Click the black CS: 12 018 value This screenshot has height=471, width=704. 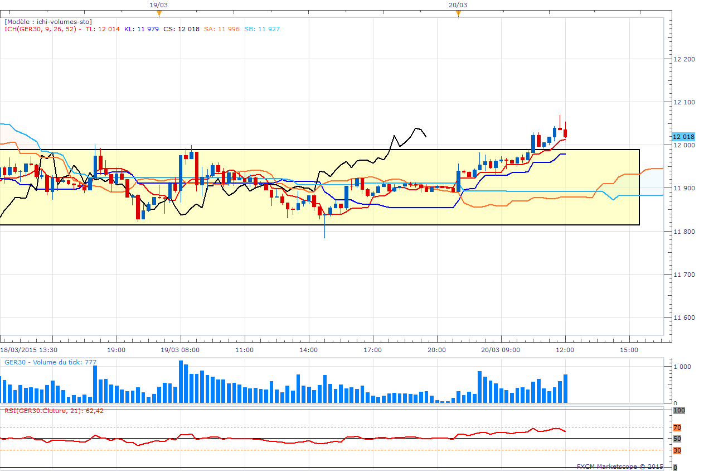tap(181, 29)
